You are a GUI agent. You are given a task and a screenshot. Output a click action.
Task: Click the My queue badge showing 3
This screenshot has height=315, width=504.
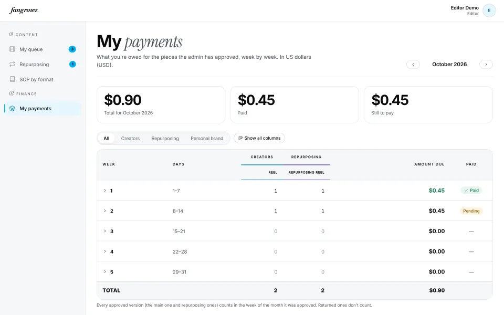72,49
